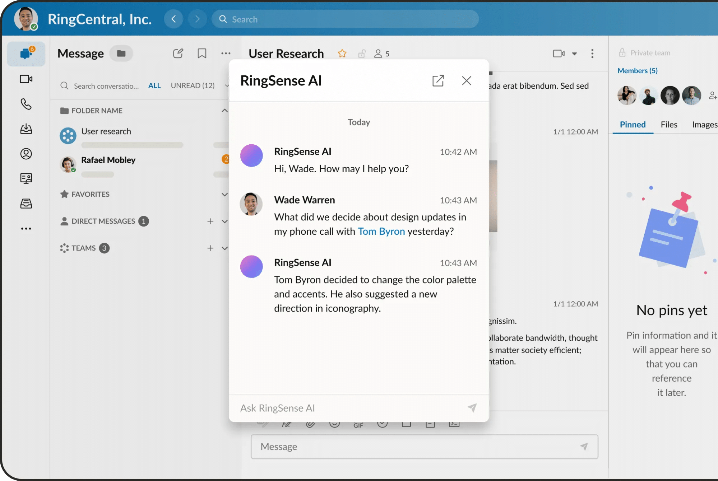Screen dimensions: 718x481
Task: Open Contacts from the sidebar
Action: 26,154
